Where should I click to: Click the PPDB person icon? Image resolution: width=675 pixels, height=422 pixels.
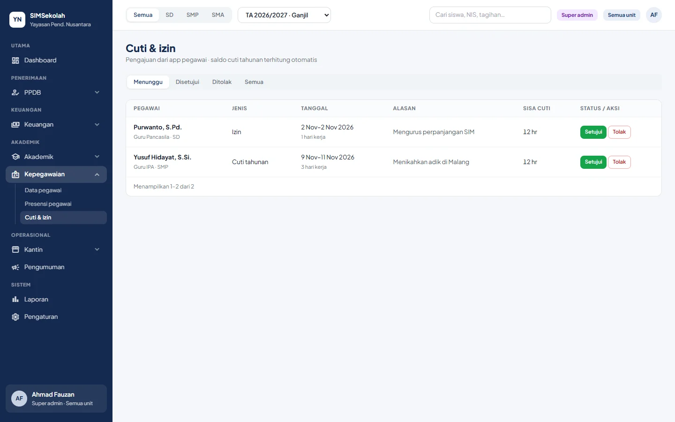tap(15, 93)
